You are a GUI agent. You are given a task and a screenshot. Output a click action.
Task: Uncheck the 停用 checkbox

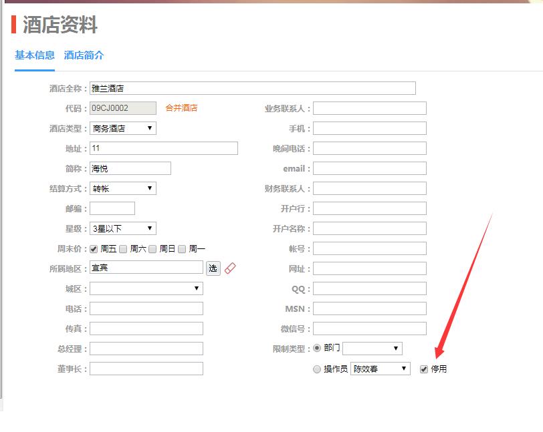tap(424, 369)
